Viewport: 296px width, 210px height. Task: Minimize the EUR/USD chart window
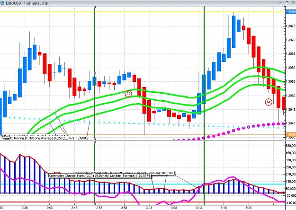coord(280,3)
